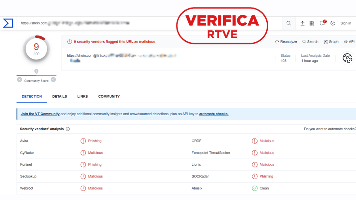Click the Webroot vendor name
Image resolution: width=356 pixels, height=200 pixels.
coord(27,188)
